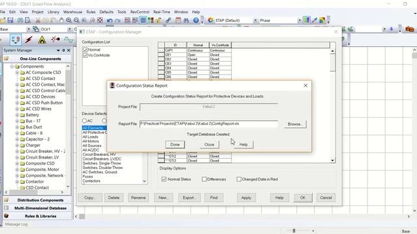Click the configuration table vertical scrollbar

[x=332, y=105]
